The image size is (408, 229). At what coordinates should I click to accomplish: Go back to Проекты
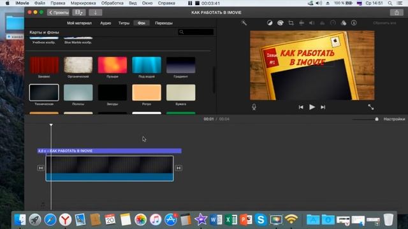58,13
